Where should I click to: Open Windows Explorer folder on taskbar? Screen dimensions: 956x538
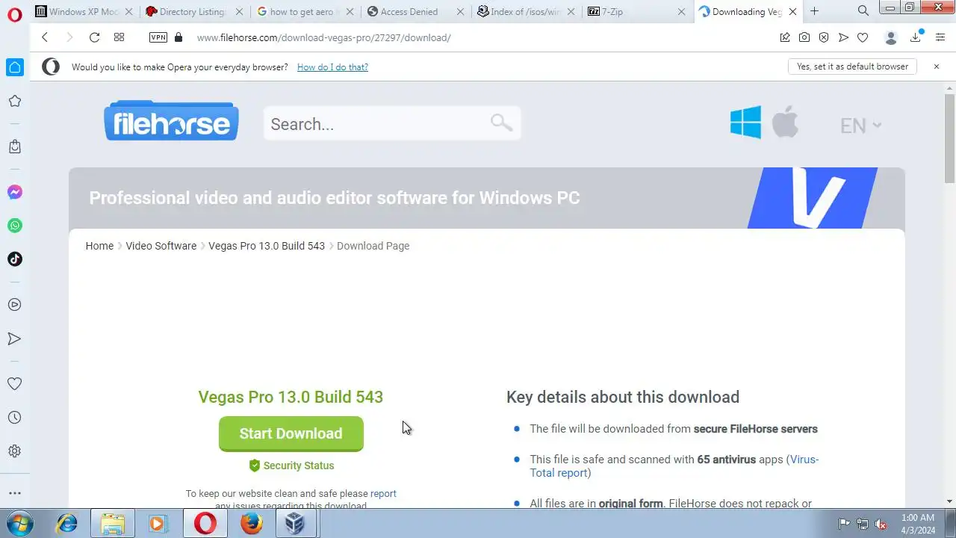tap(113, 524)
